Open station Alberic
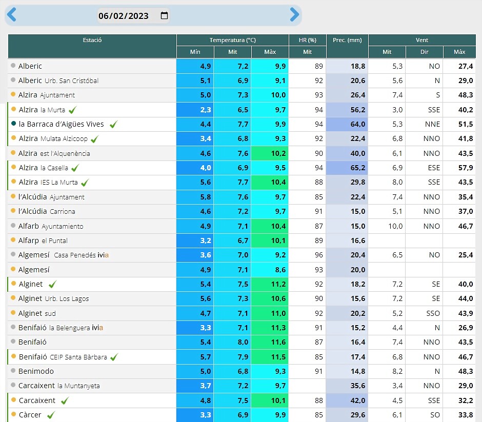482x422 pixels. pyautogui.click(x=30, y=66)
